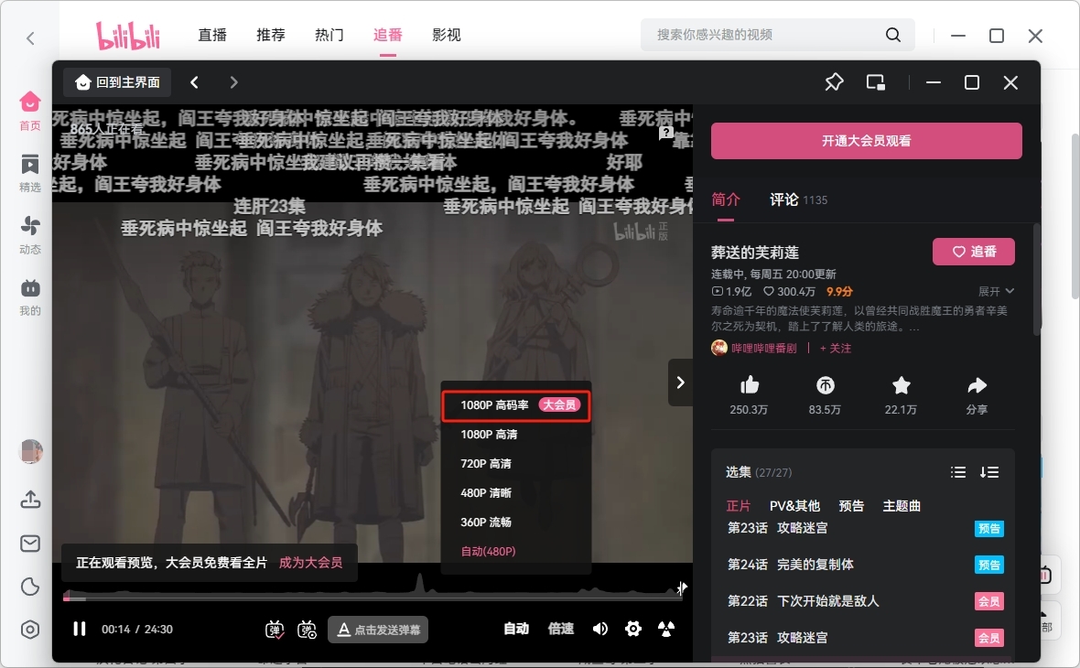Select the 预告 category tab
Screen dimensions: 1080x668
[x=851, y=506]
